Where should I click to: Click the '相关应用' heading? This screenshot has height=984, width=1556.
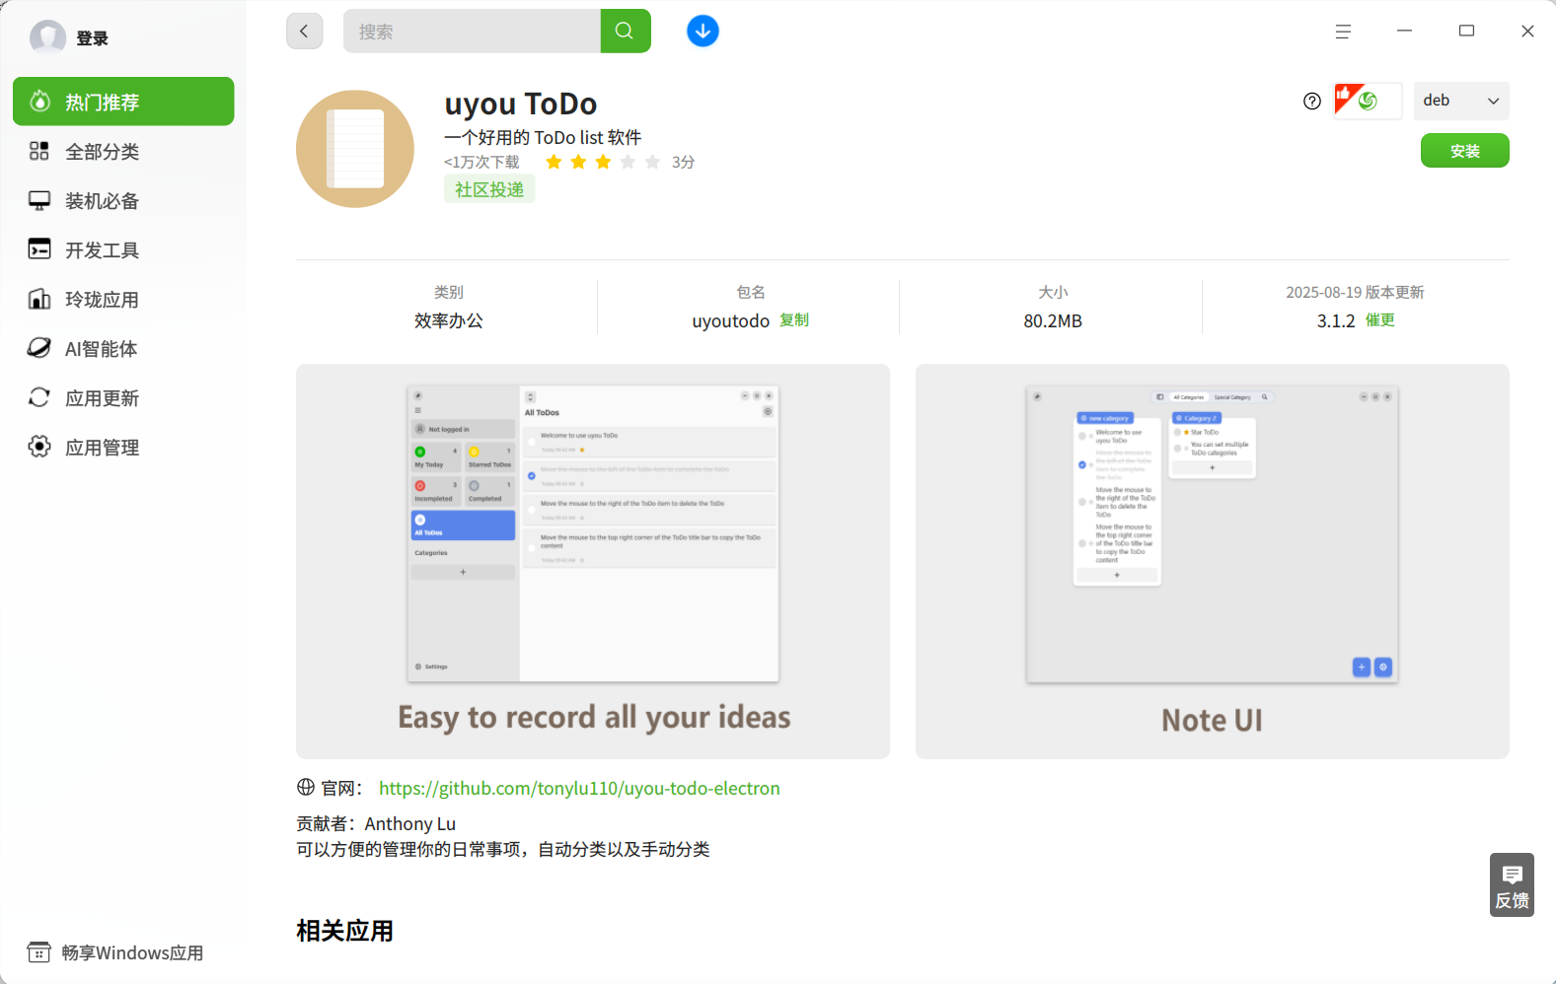click(345, 931)
